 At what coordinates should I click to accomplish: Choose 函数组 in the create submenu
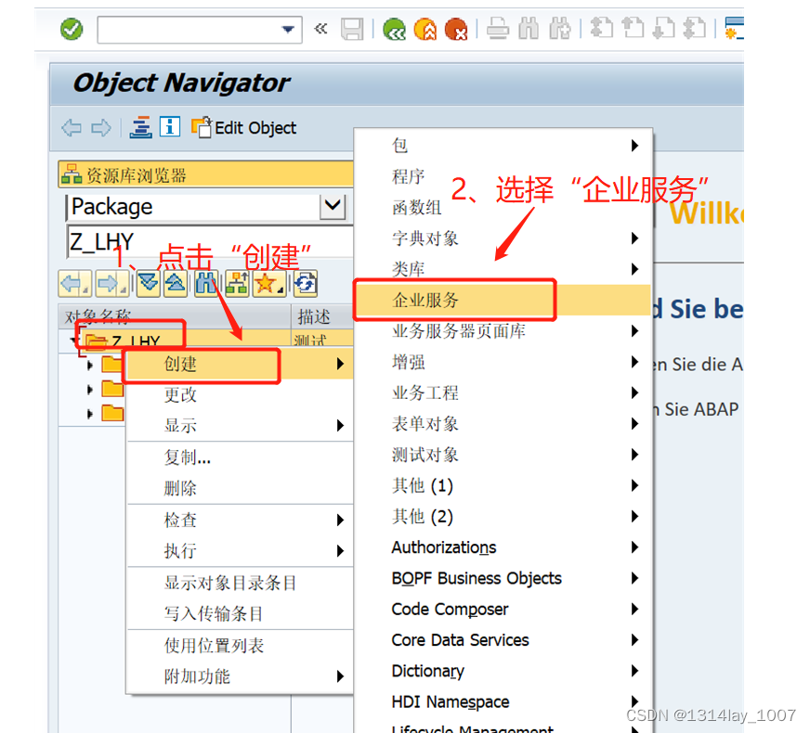(503, 207)
